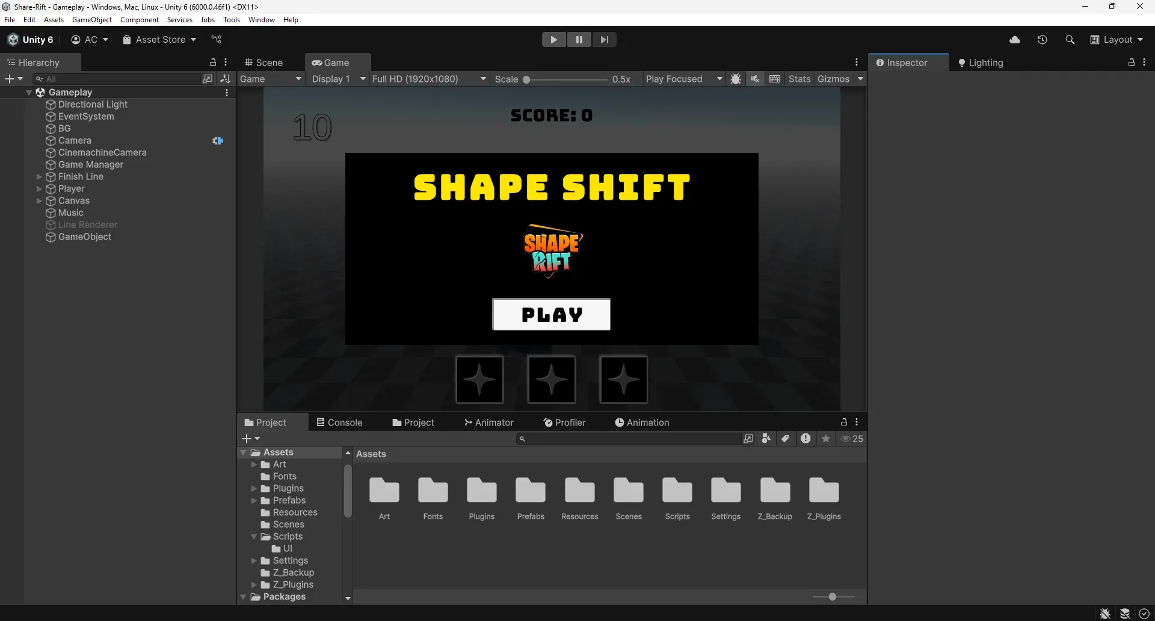Toggle Mute Audio in Game view

(755, 79)
